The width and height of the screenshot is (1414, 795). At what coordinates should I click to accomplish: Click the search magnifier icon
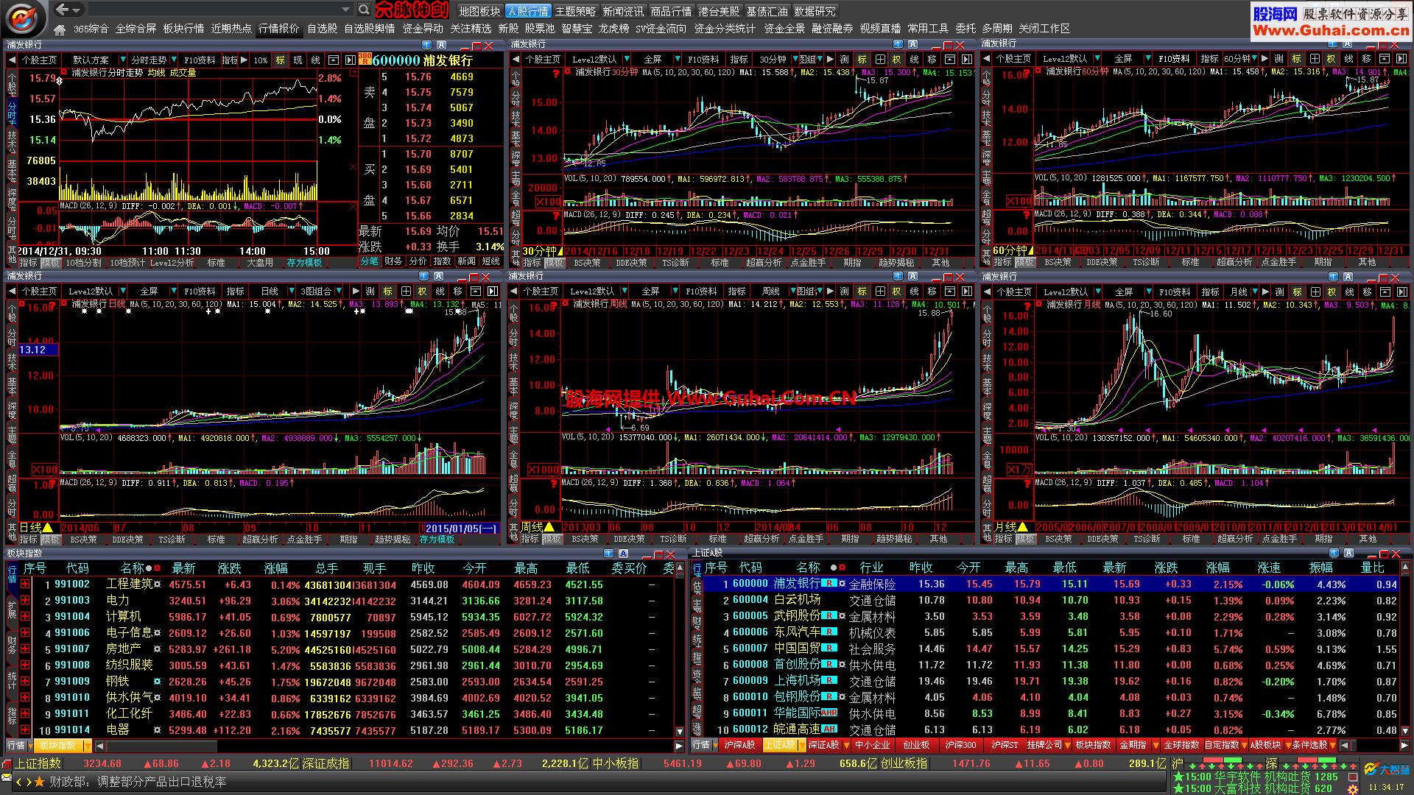coord(364,10)
